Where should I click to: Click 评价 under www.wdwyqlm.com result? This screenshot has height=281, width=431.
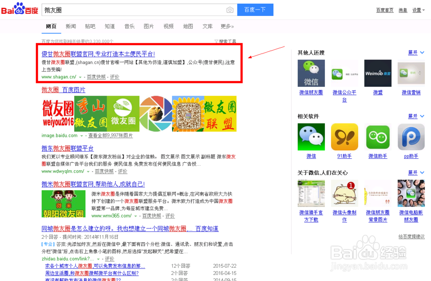pos(122,171)
